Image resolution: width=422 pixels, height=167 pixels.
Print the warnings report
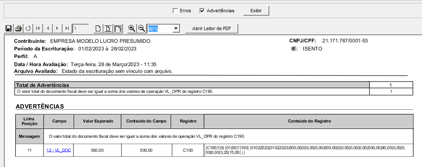pos(18,28)
